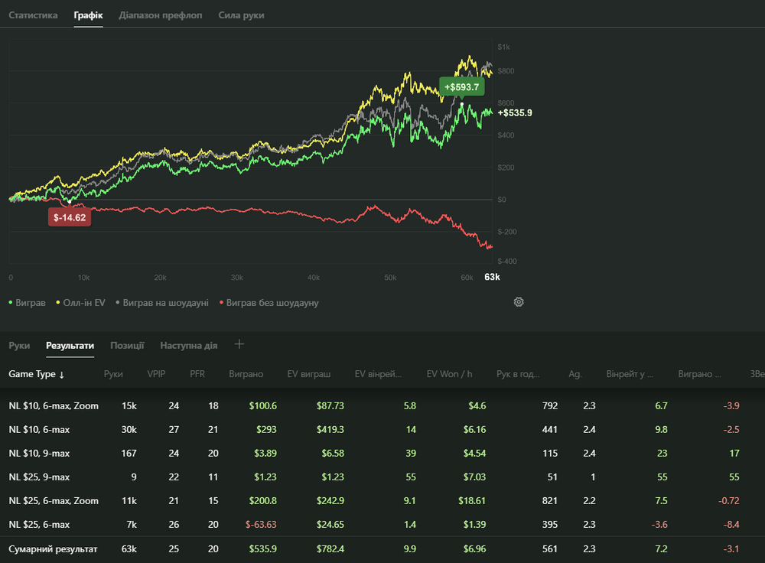Click the red $-14.62 low marker
This screenshot has height=563, width=765.
pyautogui.click(x=69, y=217)
